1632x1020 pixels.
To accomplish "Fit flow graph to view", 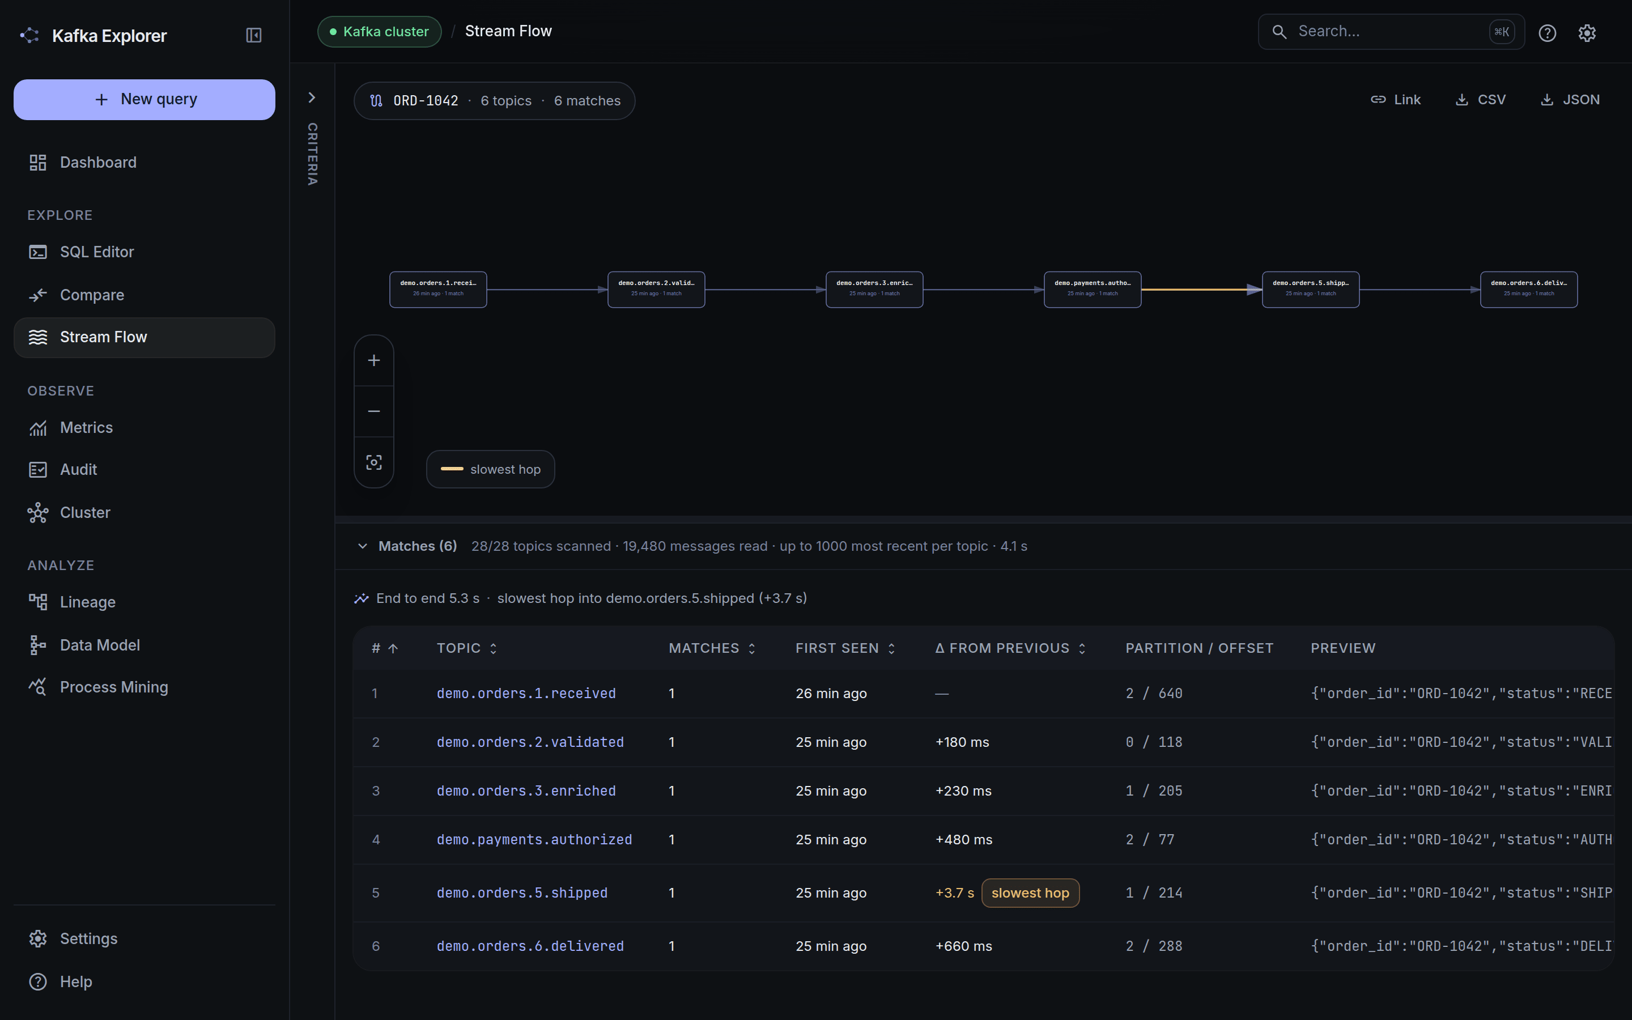I will (373, 462).
